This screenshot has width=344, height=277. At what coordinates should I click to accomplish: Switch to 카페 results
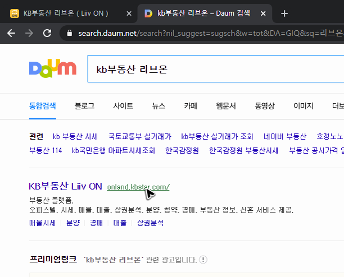191,106
